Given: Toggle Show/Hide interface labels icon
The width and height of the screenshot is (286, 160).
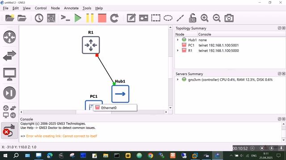Looking at the screenshot, I should click(51, 18).
